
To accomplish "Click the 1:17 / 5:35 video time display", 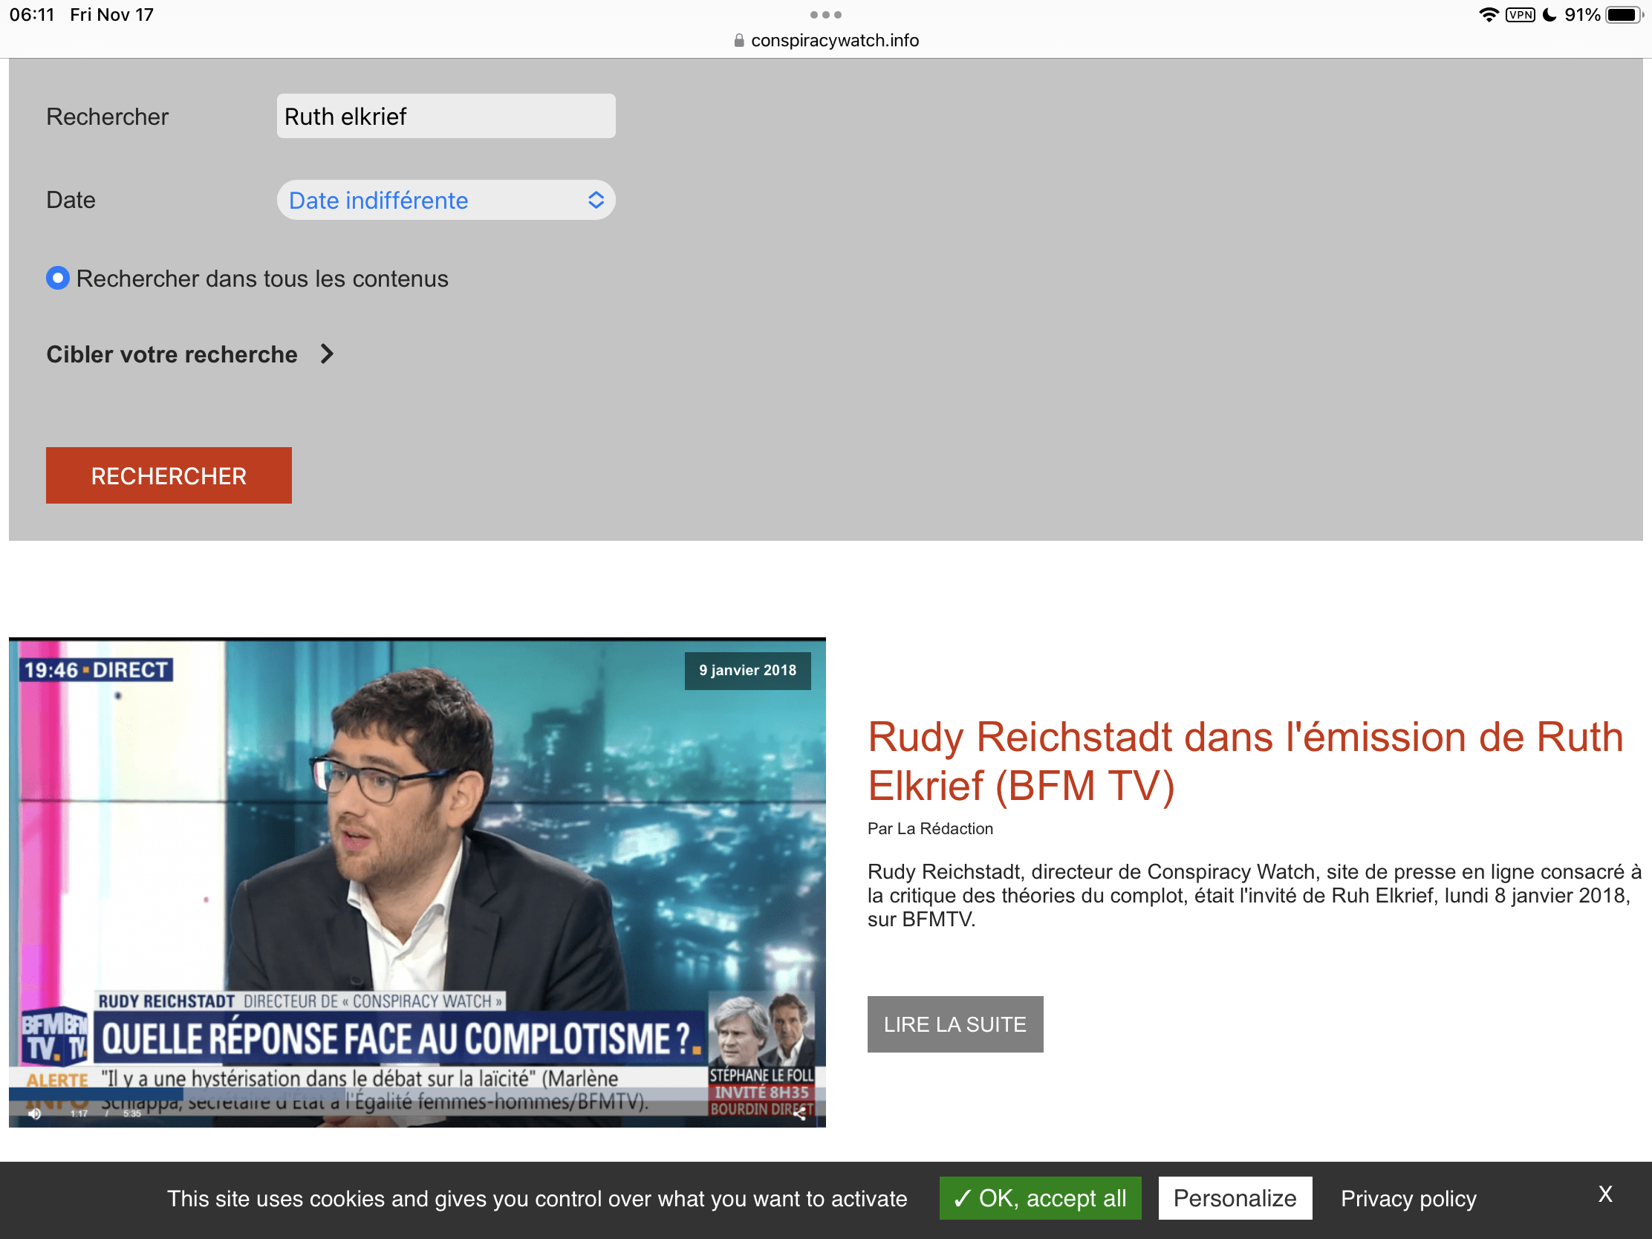I will pos(106,1113).
